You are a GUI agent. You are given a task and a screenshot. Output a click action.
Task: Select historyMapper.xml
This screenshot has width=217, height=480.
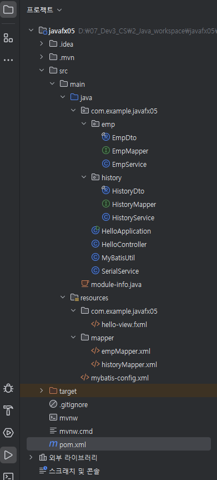[129, 365]
